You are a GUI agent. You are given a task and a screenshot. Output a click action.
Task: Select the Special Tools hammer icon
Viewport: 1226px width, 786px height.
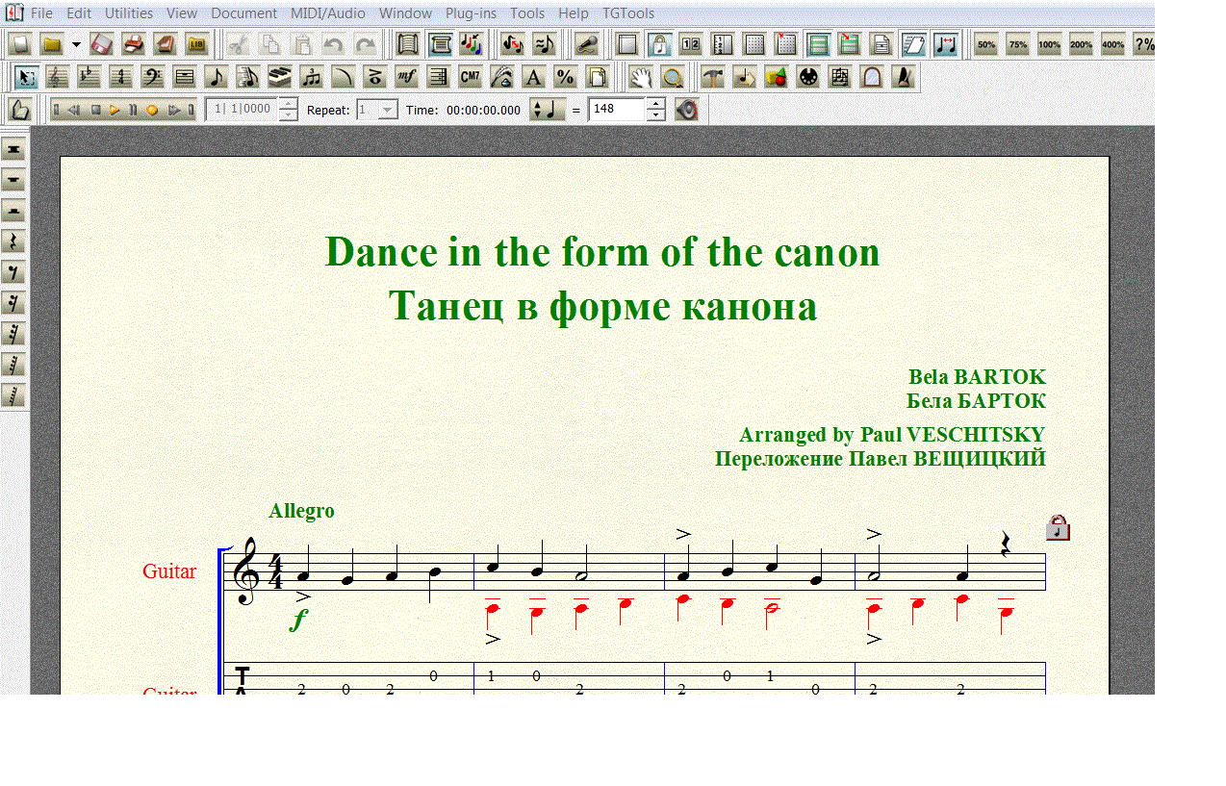(x=712, y=77)
